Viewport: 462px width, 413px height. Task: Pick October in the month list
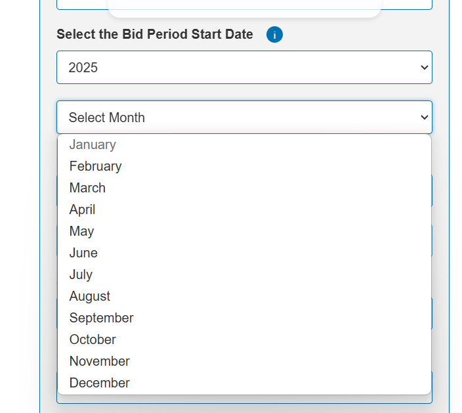coord(93,339)
